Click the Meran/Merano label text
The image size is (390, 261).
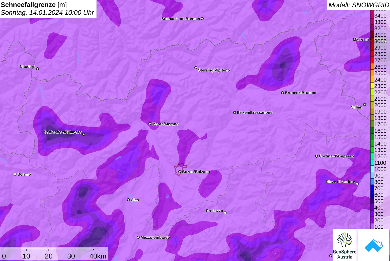[165, 124]
